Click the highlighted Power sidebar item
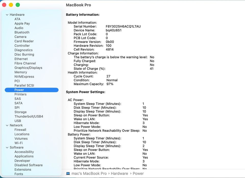 click(32, 90)
